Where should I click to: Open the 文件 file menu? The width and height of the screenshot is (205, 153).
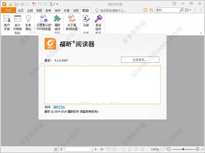pos(9,11)
